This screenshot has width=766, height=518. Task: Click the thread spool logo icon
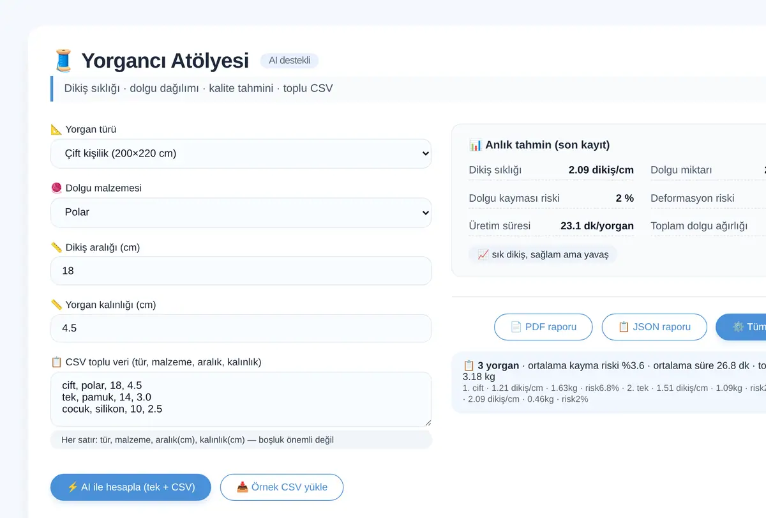point(63,61)
